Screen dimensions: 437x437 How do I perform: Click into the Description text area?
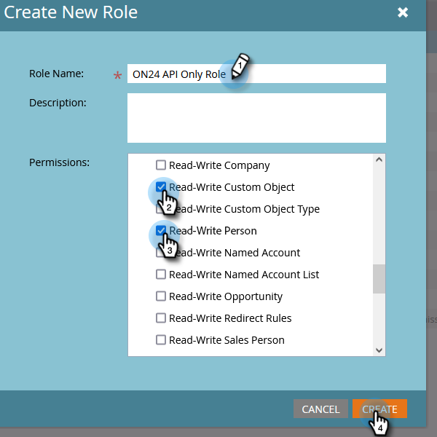(256, 118)
